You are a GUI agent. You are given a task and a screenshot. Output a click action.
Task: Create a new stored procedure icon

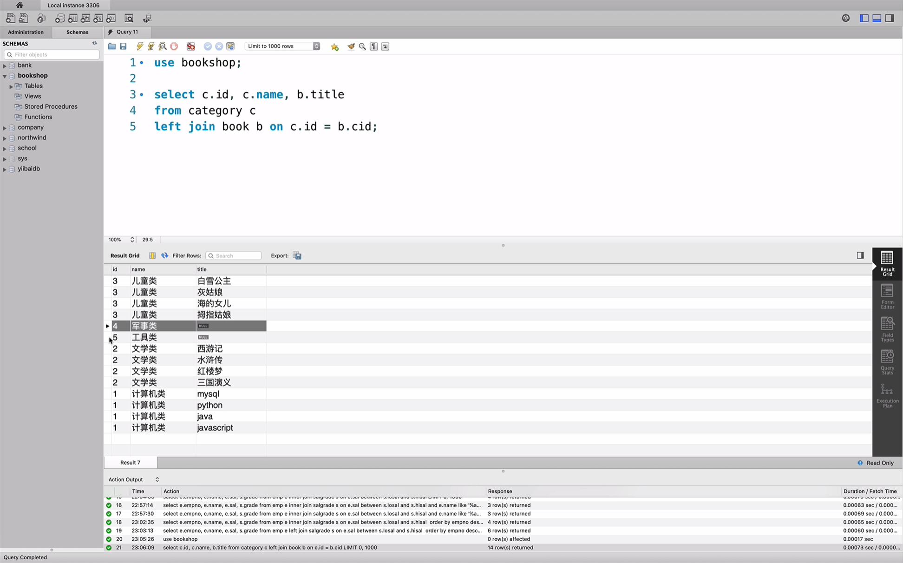pos(98,18)
